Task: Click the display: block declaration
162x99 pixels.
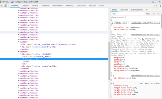Action: pos(121,86)
